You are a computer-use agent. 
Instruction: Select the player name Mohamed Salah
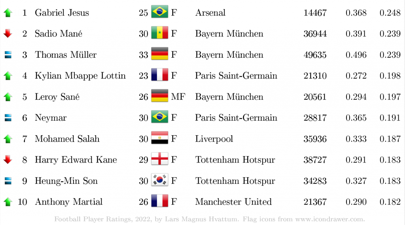[67, 139]
